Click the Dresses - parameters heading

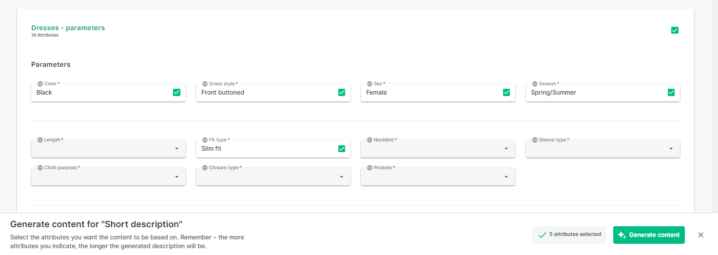68,28
